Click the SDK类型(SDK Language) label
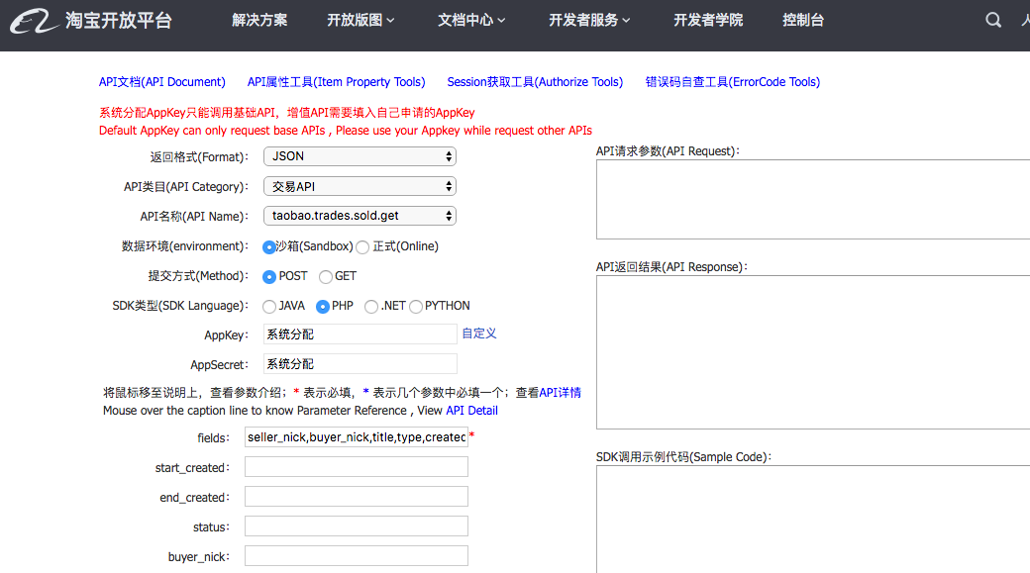This screenshot has height=573, width=1030. point(180,305)
